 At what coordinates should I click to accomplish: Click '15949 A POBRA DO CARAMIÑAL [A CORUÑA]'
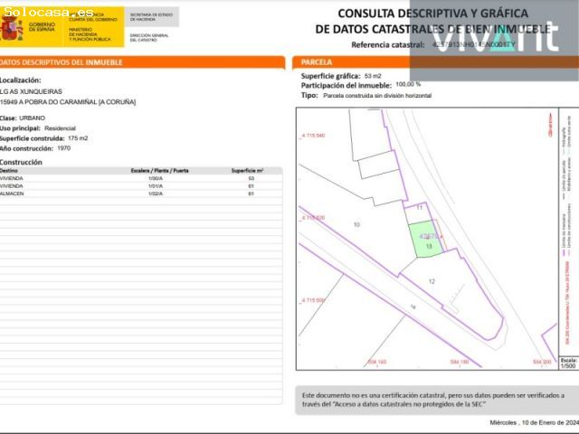[x=68, y=102]
